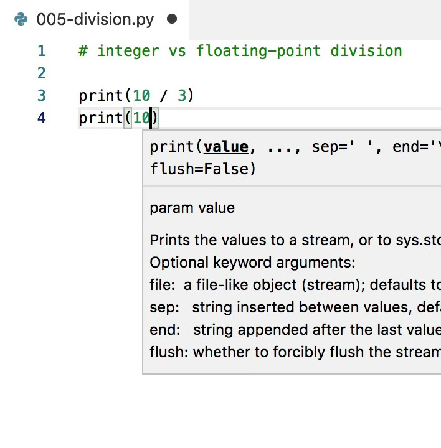Click the 'sep: string inserted between values' line
Image resolution: width=441 pixels, height=448 pixels.
295,307
